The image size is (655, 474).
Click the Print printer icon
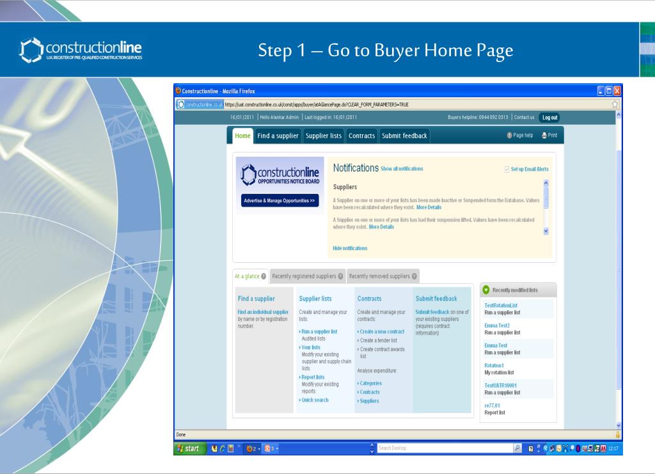point(544,136)
